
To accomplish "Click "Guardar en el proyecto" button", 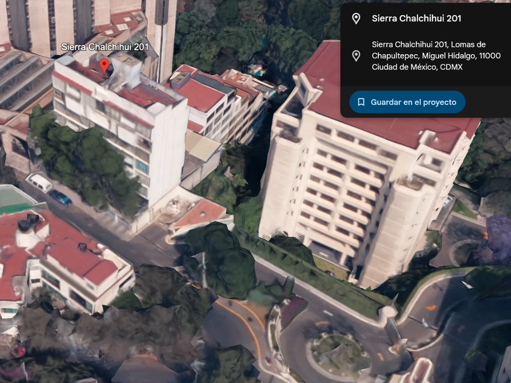I will [x=407, y=102].
